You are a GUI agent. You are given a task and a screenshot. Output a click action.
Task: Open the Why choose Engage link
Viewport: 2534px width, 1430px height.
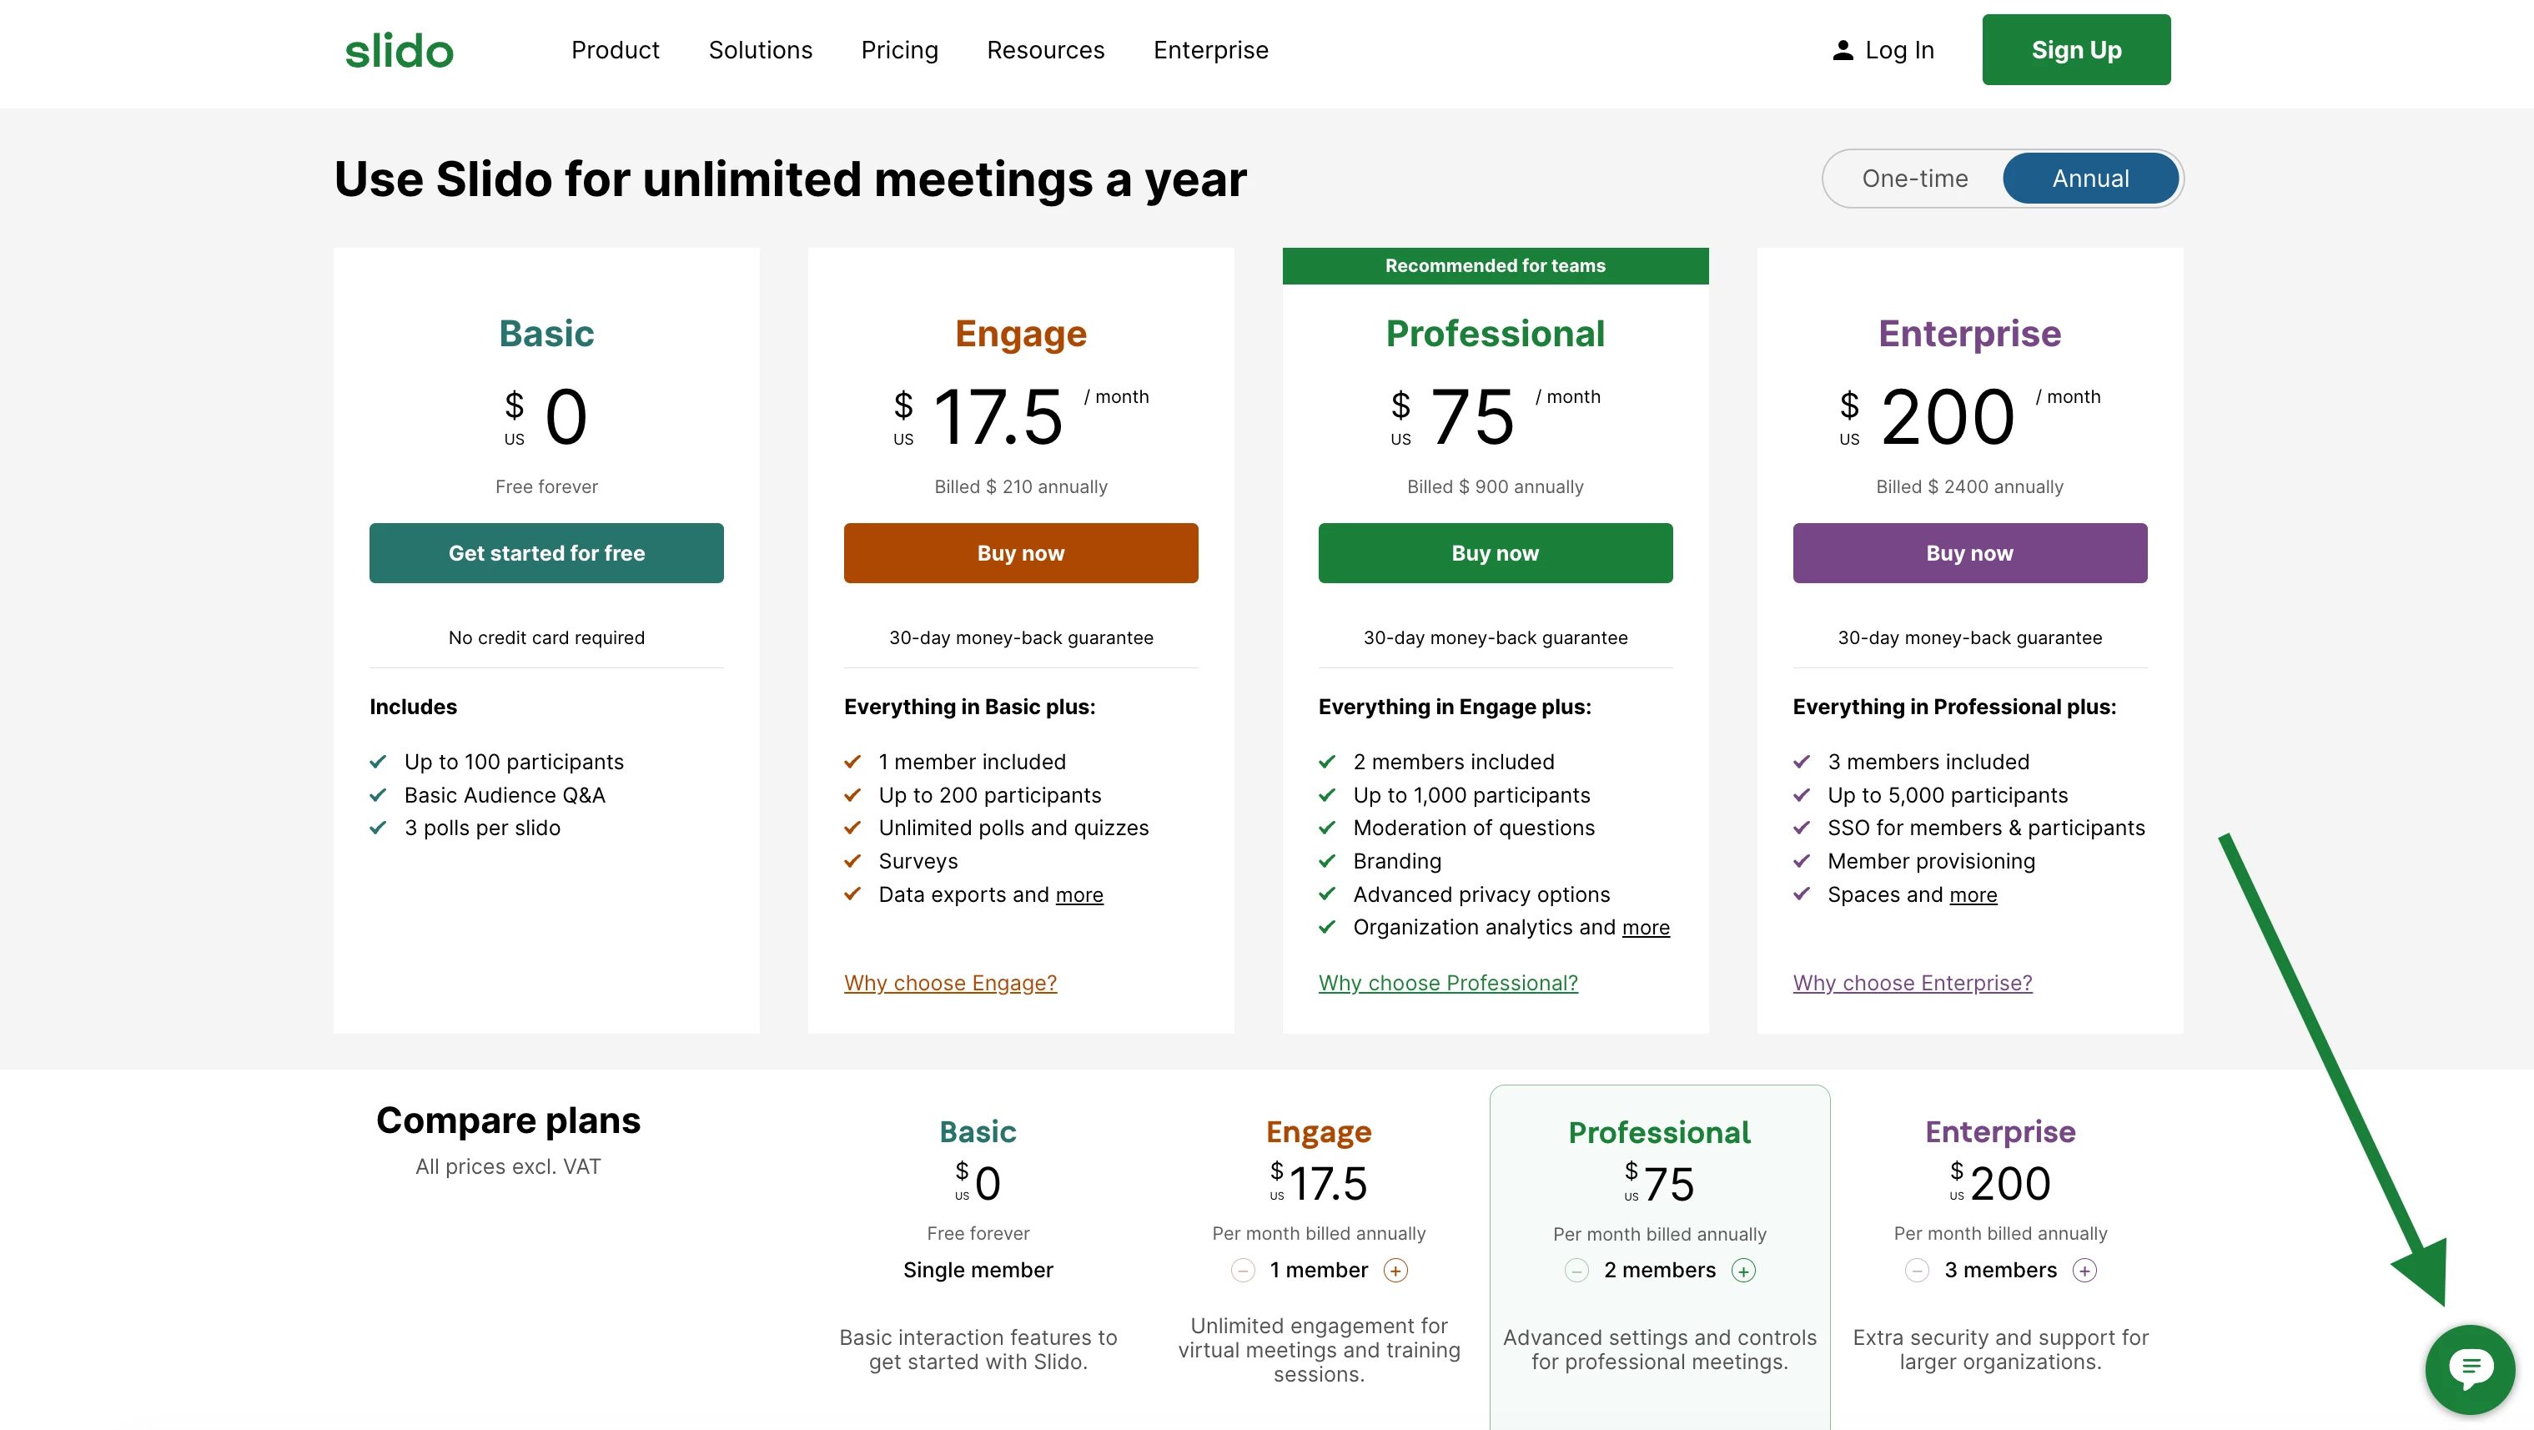950,982
